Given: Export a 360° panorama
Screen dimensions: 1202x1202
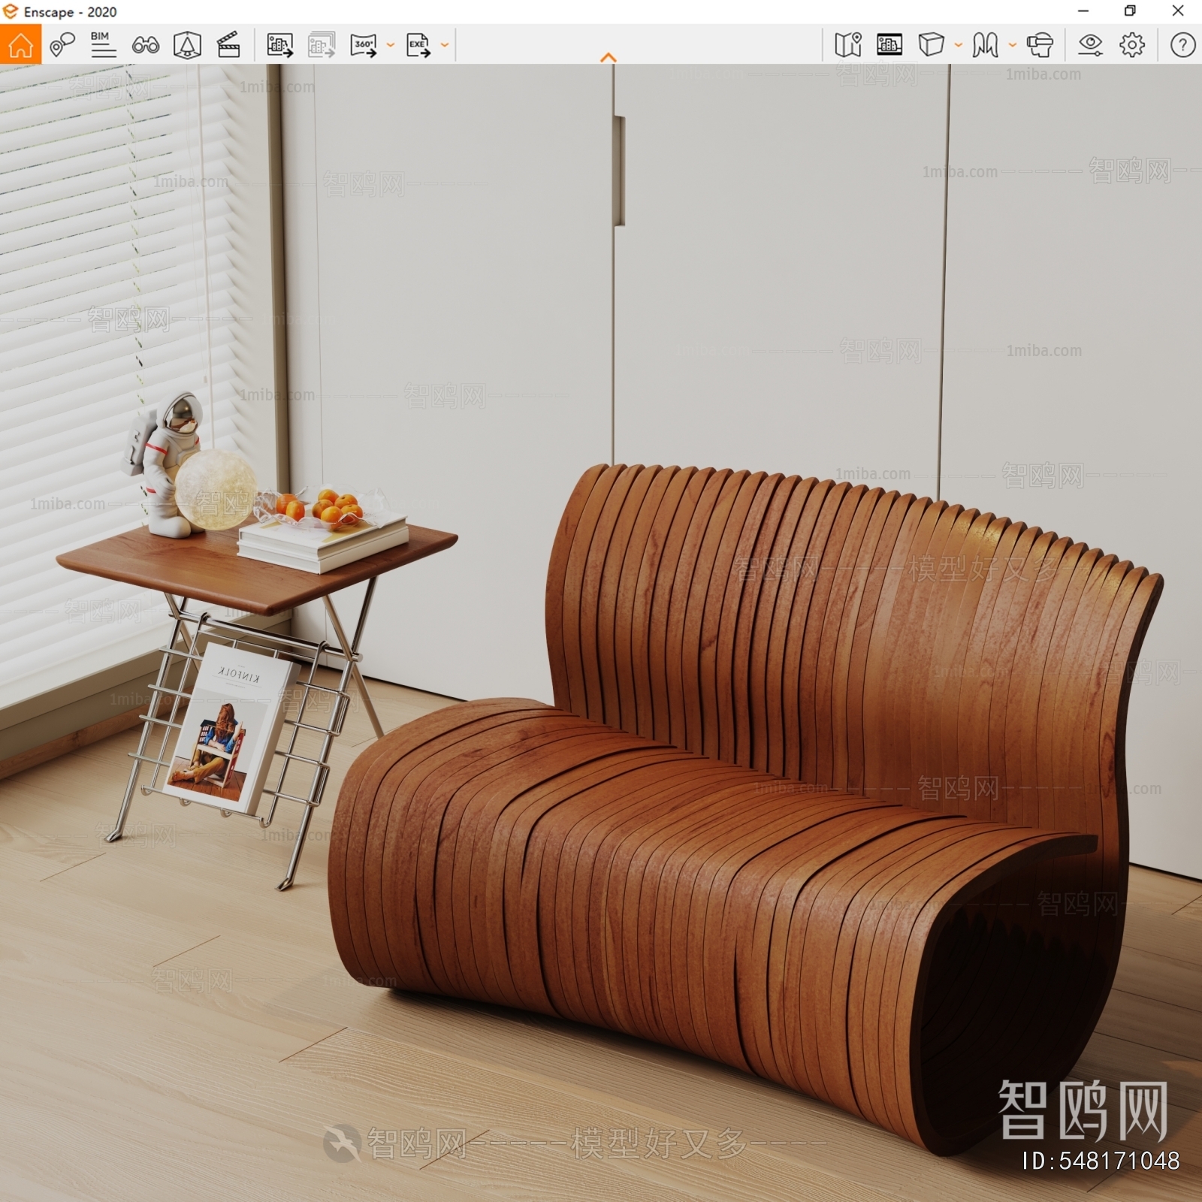Looking at the screenshot, I should [364, 45].
